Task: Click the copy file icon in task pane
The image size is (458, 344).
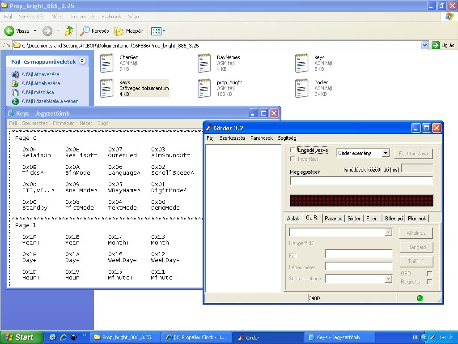Action: click(x=15, y=92)
